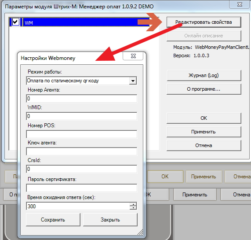
Task: Click the pale Отмена button in the window behind
Action: pos(238,177)
